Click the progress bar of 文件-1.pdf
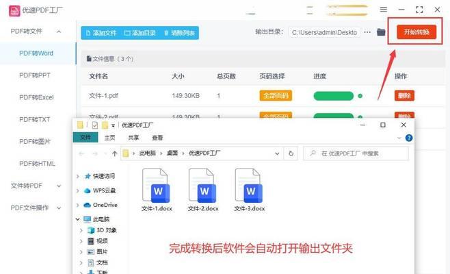Screen dimensions: 450x274 334,96
